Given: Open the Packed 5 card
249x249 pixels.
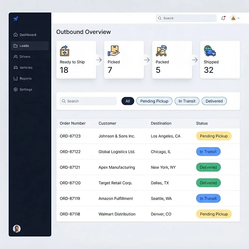Looking at the screenshot, I should [x=172, y=60].
